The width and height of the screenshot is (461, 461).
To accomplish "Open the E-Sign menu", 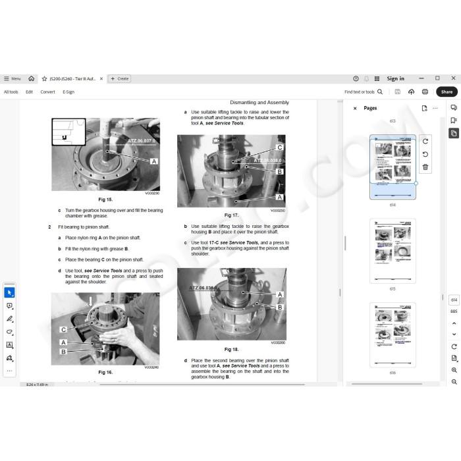I will coord(68,92).
